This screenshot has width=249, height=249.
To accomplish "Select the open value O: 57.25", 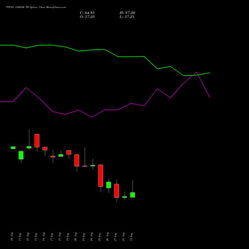I will (x=87, y=17).
